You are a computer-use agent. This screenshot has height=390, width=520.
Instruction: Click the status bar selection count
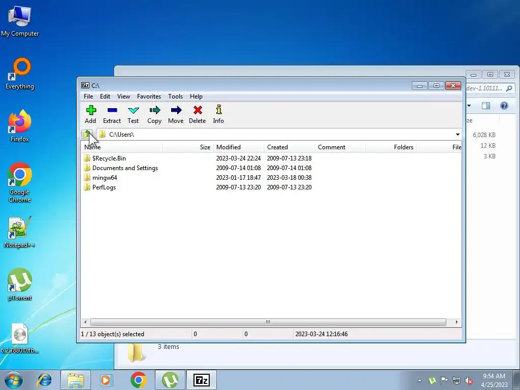[112, 334]
